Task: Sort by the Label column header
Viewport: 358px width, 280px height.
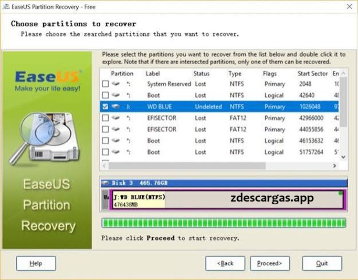Action: 153,74
